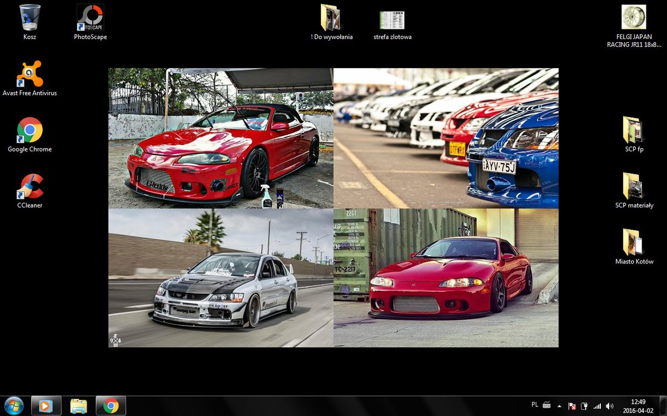Open the Windows Start menu
Screen dimensions: 667x416
click(13, 406)
